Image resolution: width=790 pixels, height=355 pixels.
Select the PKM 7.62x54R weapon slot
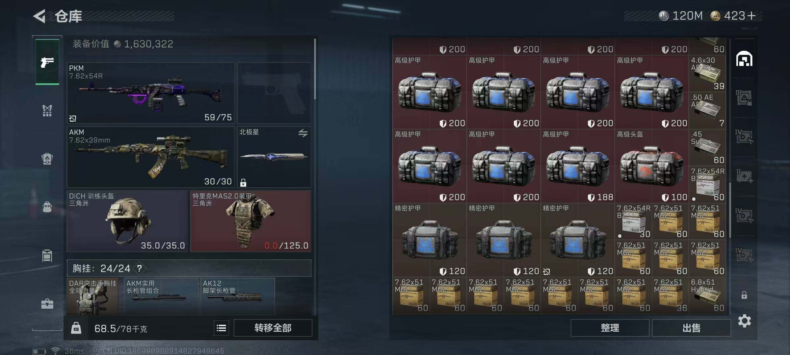click(150, 93)
